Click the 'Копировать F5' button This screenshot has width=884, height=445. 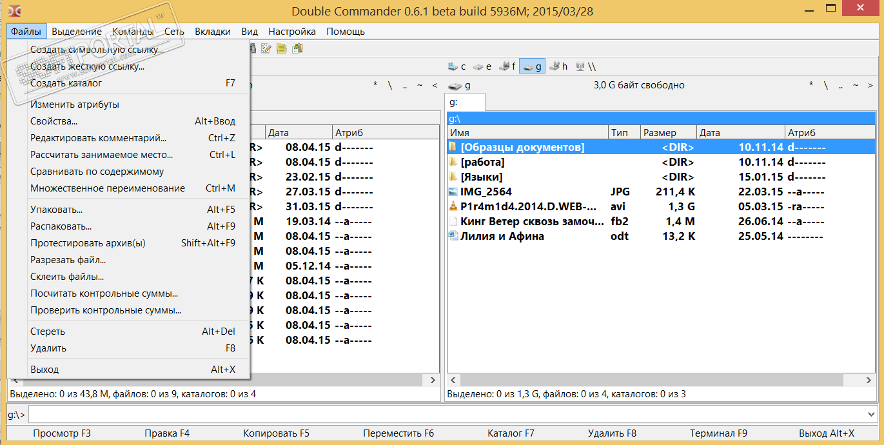276,433
